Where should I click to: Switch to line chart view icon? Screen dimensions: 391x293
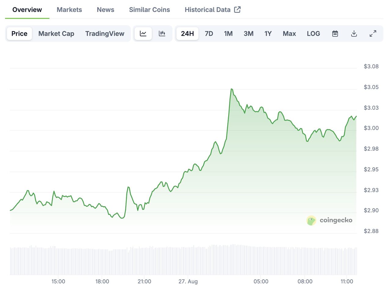coord(143,34)
